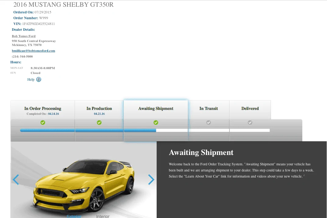Image resolution: width=327 pixels, height=218 pixels.
Task: Click the Help question mark icon
Action: pyautogui.click(x=39, y=79)
